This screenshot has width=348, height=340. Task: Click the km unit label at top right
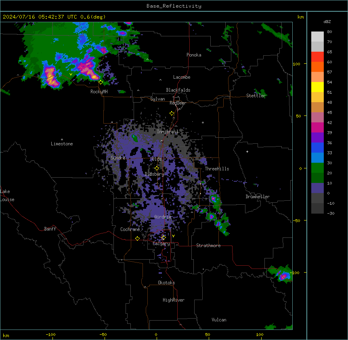tap(300, 17)
